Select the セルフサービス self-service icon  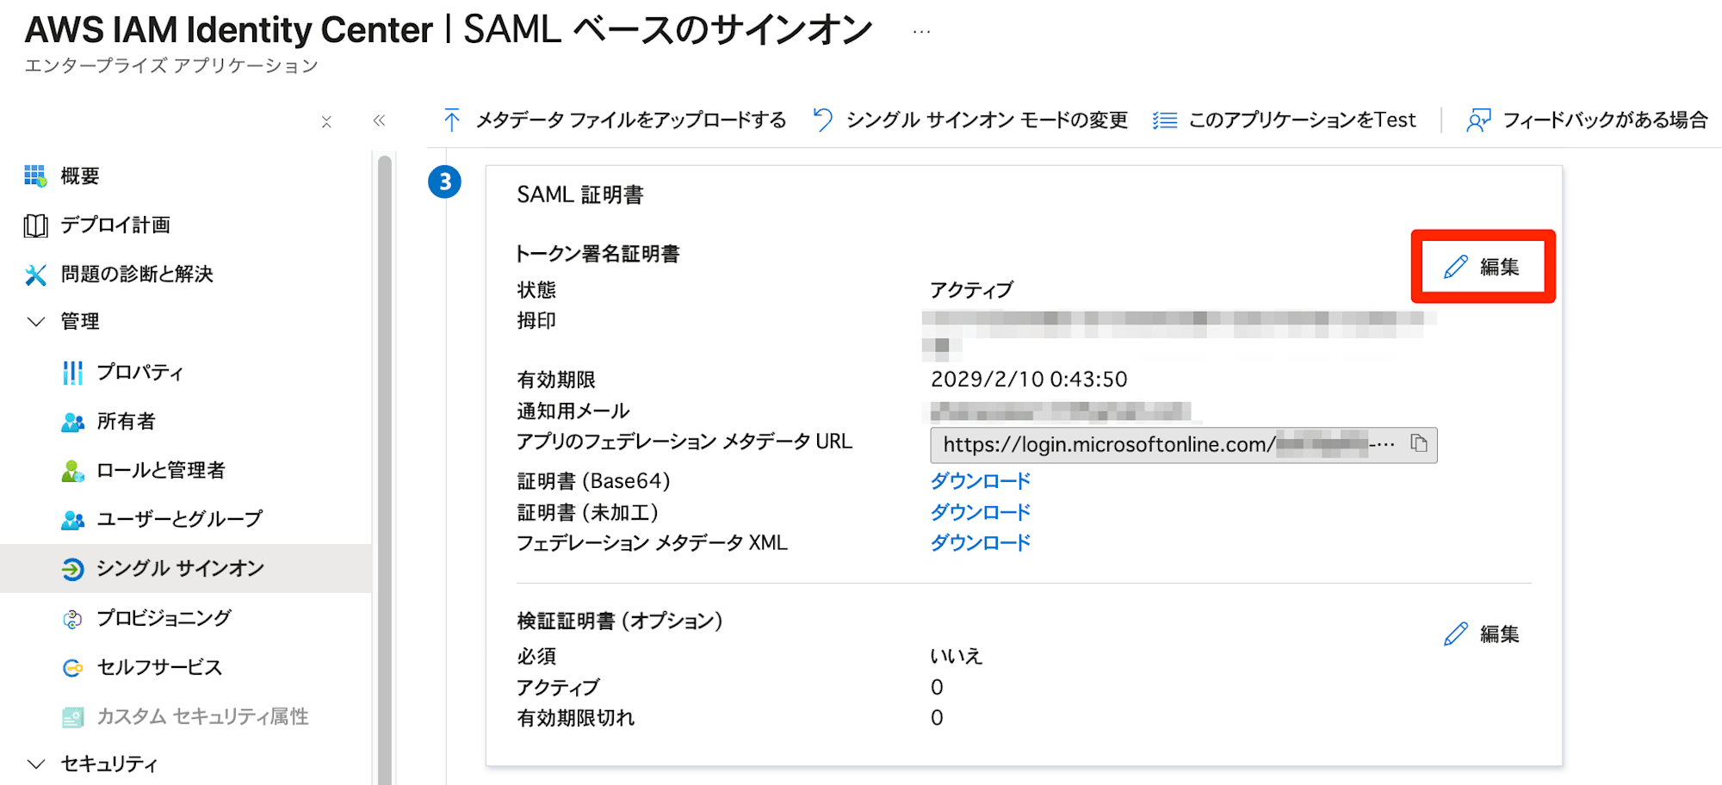pyautogui.click(x=73, y=666)
